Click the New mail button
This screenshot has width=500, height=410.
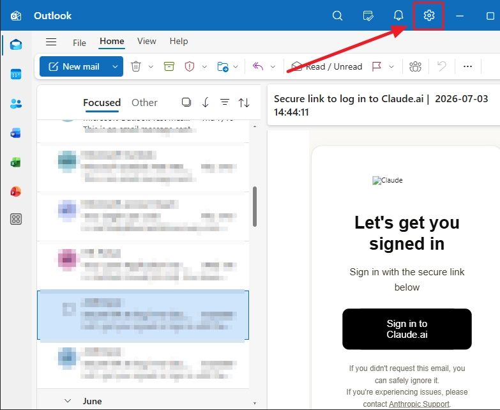click(x=74, y=66)
